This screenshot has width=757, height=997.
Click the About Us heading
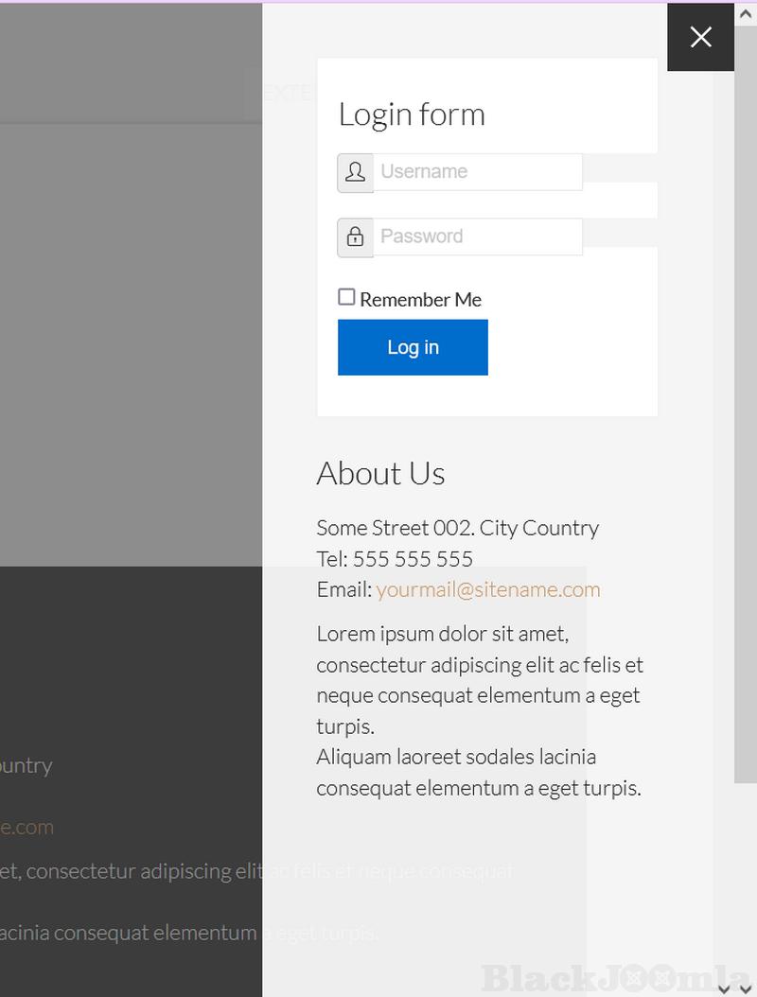click(x=380, y=473)
